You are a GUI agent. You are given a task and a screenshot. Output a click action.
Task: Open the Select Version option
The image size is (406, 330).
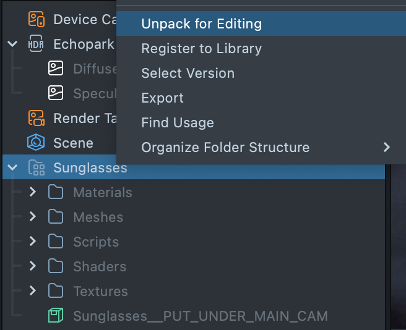[x=188, y=74]
